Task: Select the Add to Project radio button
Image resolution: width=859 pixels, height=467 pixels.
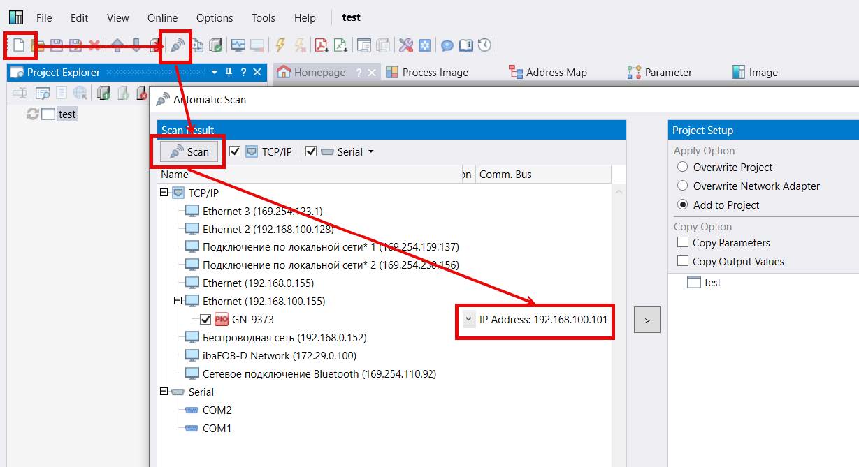Action: point(683,205)
